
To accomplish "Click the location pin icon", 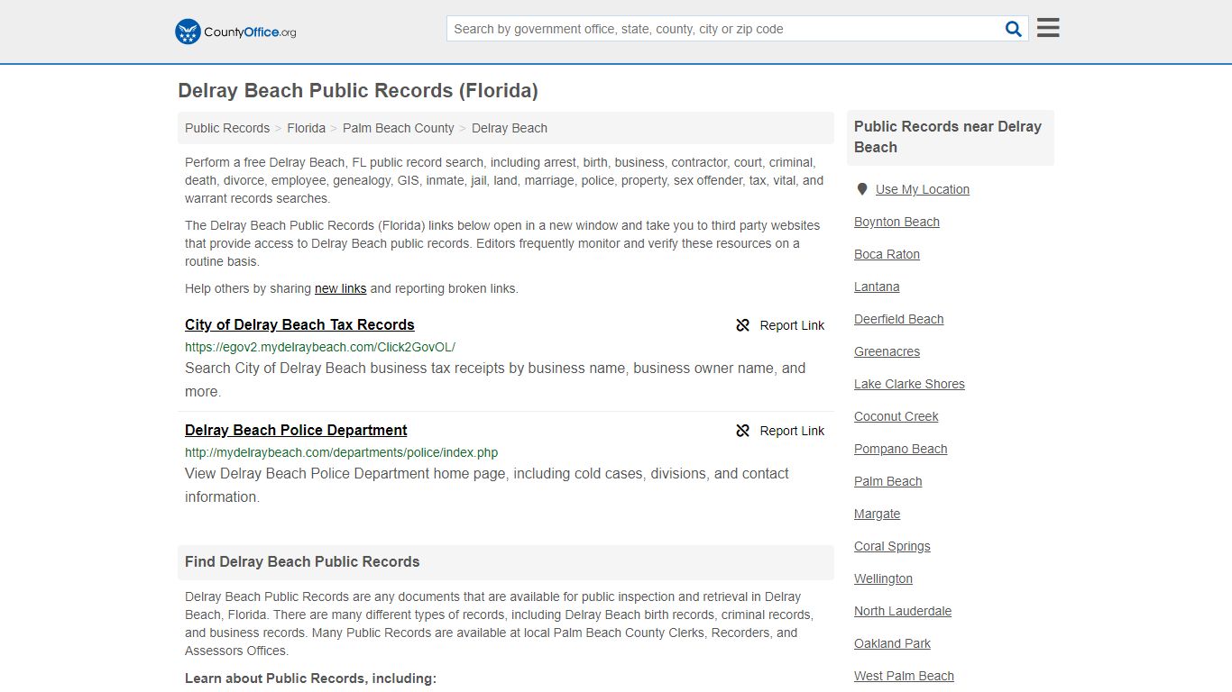I will tap(862, 189).
